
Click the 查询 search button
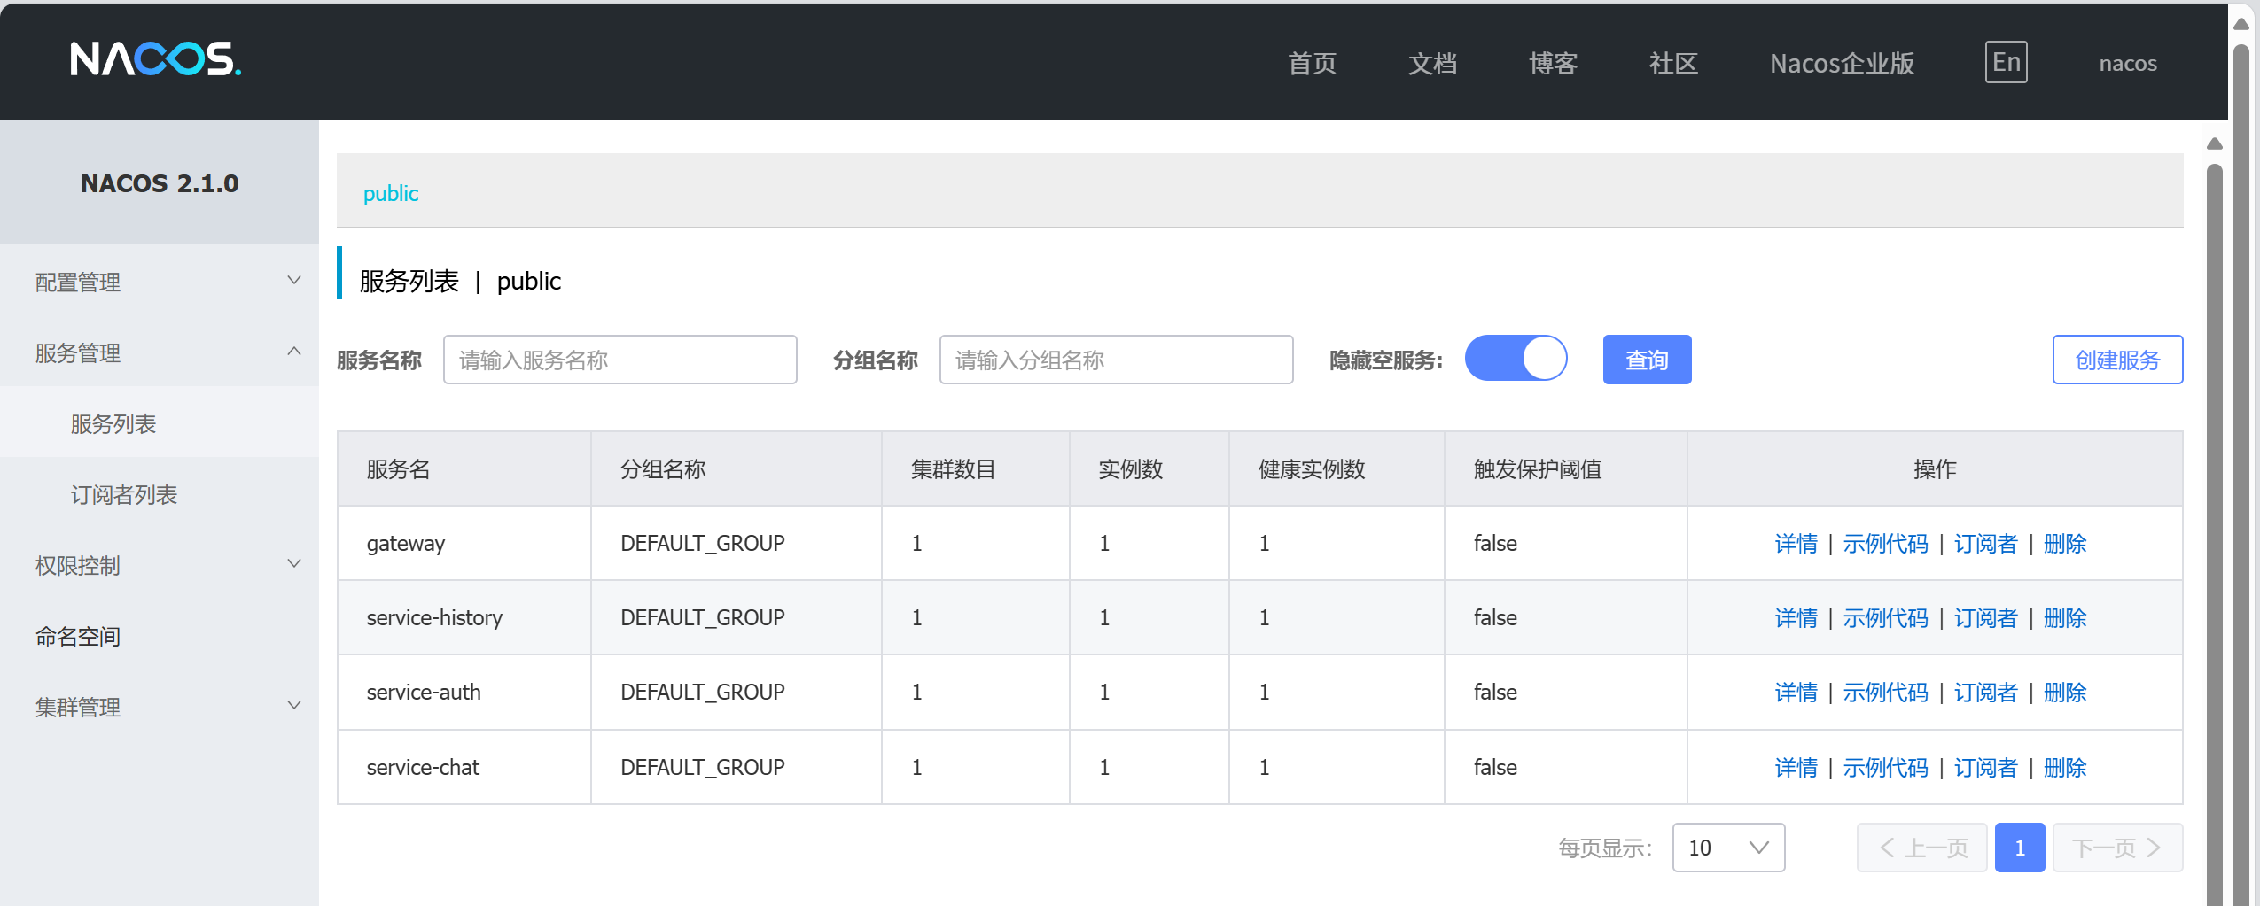(1647, 360)
